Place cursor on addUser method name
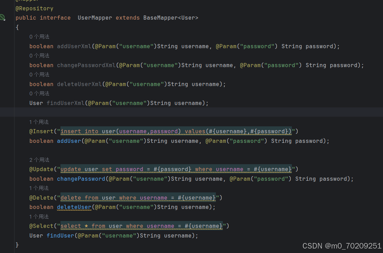This screenshot has height=253, width=383. tap(69, 141)
